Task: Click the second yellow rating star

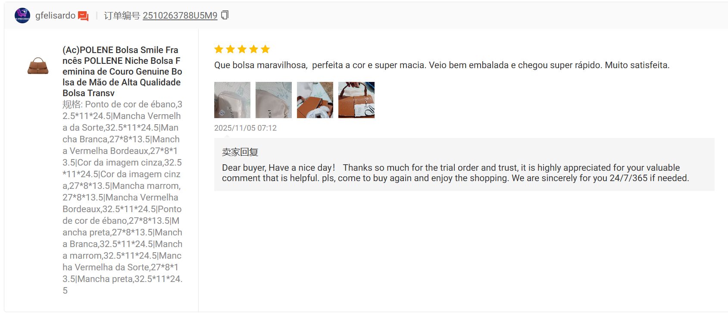Action: tap(231, 49)
